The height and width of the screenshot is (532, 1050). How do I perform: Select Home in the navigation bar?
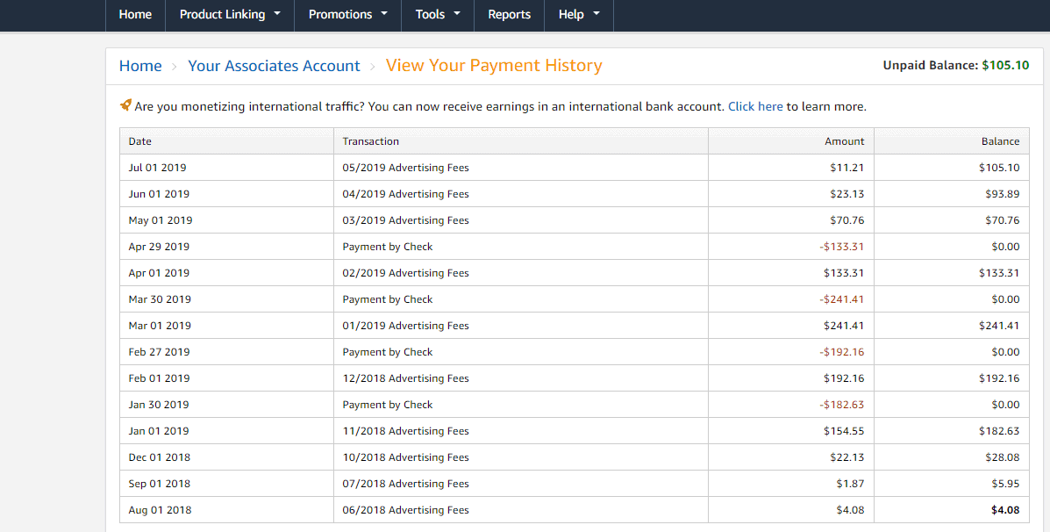(x=135, y=15)
